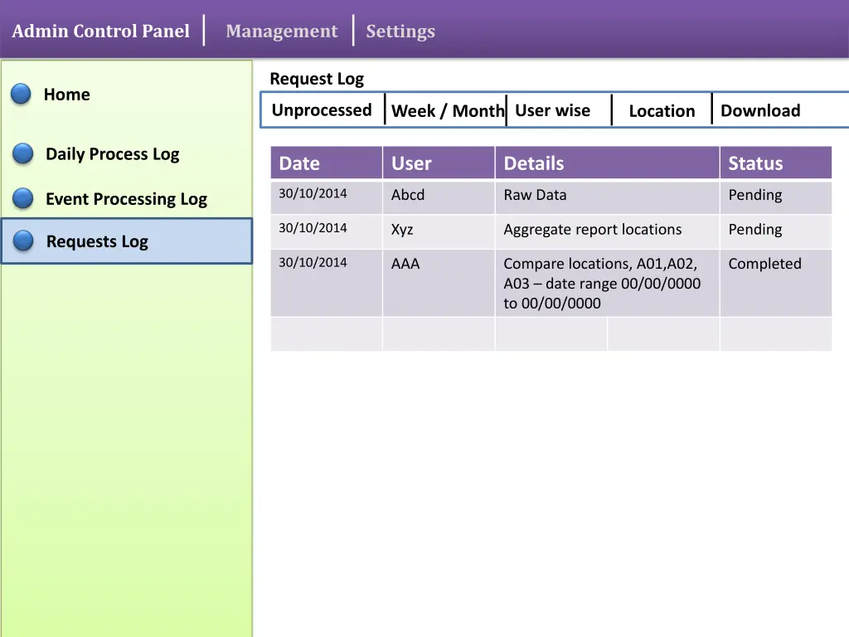Go to Admin Control Panel title
Screen dimensions: 849x637
coord(100,32)
